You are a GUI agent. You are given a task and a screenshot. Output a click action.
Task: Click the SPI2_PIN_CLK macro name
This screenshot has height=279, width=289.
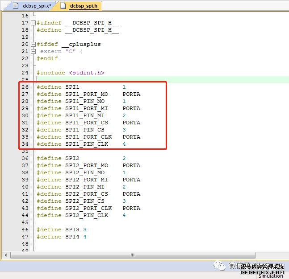pos(86,215)
